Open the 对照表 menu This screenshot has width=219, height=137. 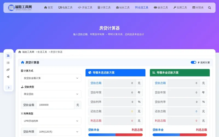(x=198, y=8)
